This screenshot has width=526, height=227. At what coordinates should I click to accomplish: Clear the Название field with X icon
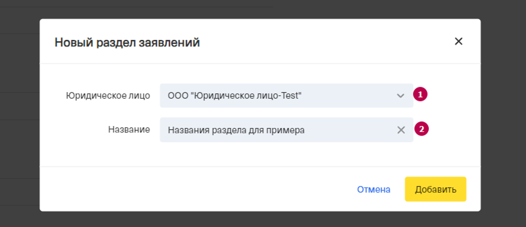click(x=401, y=130)
